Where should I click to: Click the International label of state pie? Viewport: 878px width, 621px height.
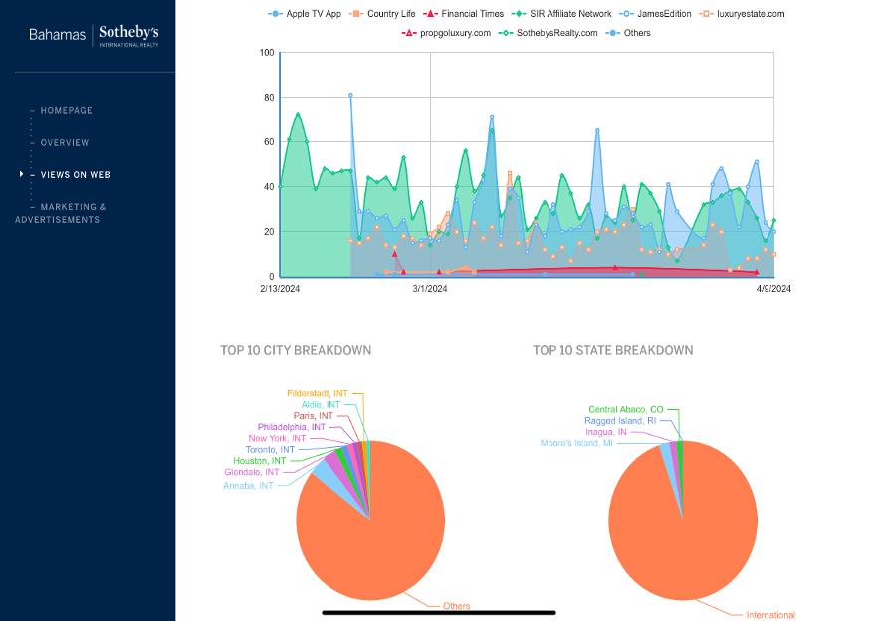coord(770,615)
